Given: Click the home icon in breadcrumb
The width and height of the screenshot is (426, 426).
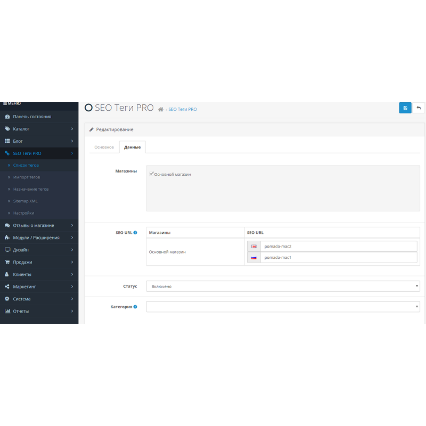Looking at the screenshot, I should tap(161, 109).
